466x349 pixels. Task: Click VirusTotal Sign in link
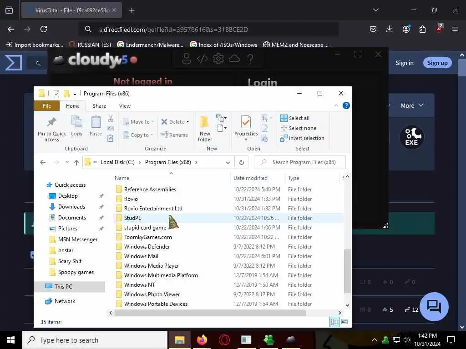[x=404, y=63]
